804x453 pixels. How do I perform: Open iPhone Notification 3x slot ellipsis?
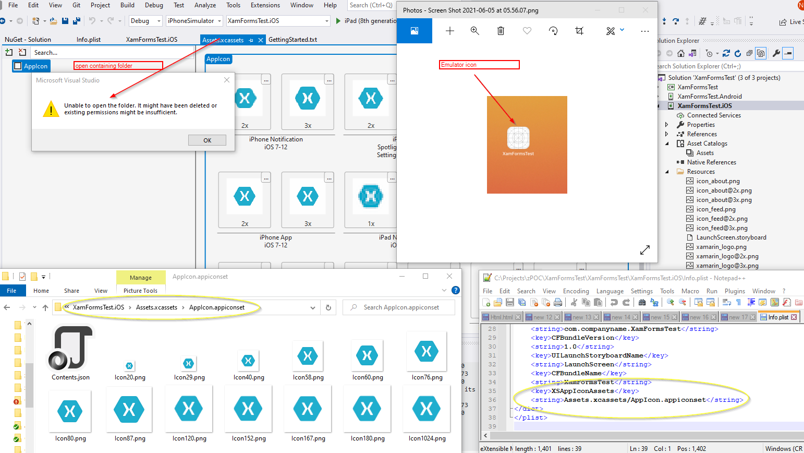tap(329, 80)
